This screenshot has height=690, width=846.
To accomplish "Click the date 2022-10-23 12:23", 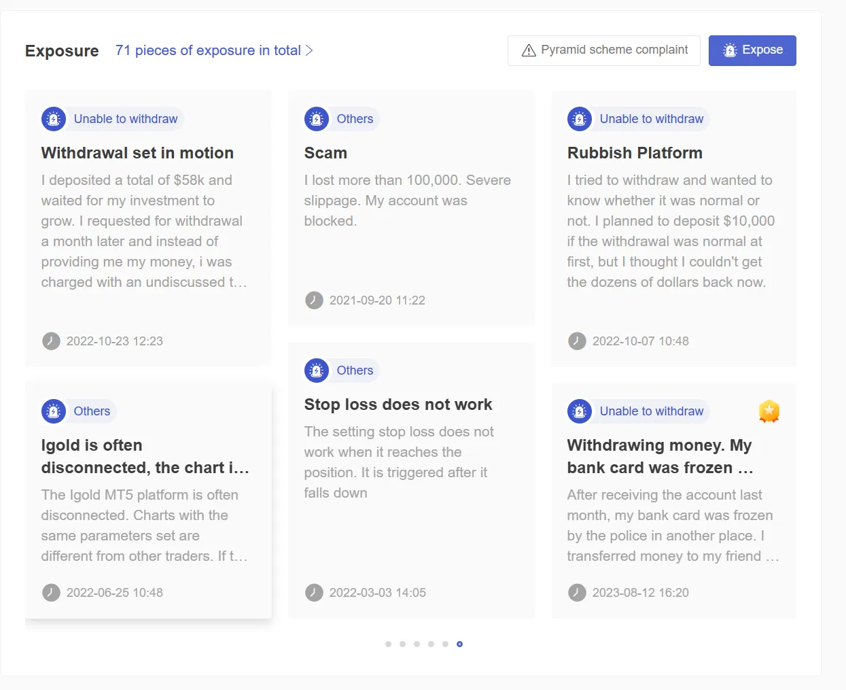I will click(x=115, y=341).
